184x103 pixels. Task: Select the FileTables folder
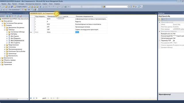tap(14, 34)
